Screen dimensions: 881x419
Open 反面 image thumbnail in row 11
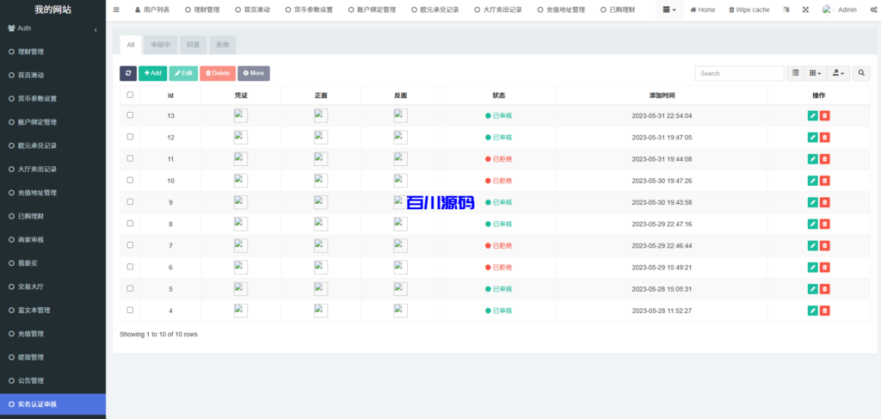pos(401,159)
